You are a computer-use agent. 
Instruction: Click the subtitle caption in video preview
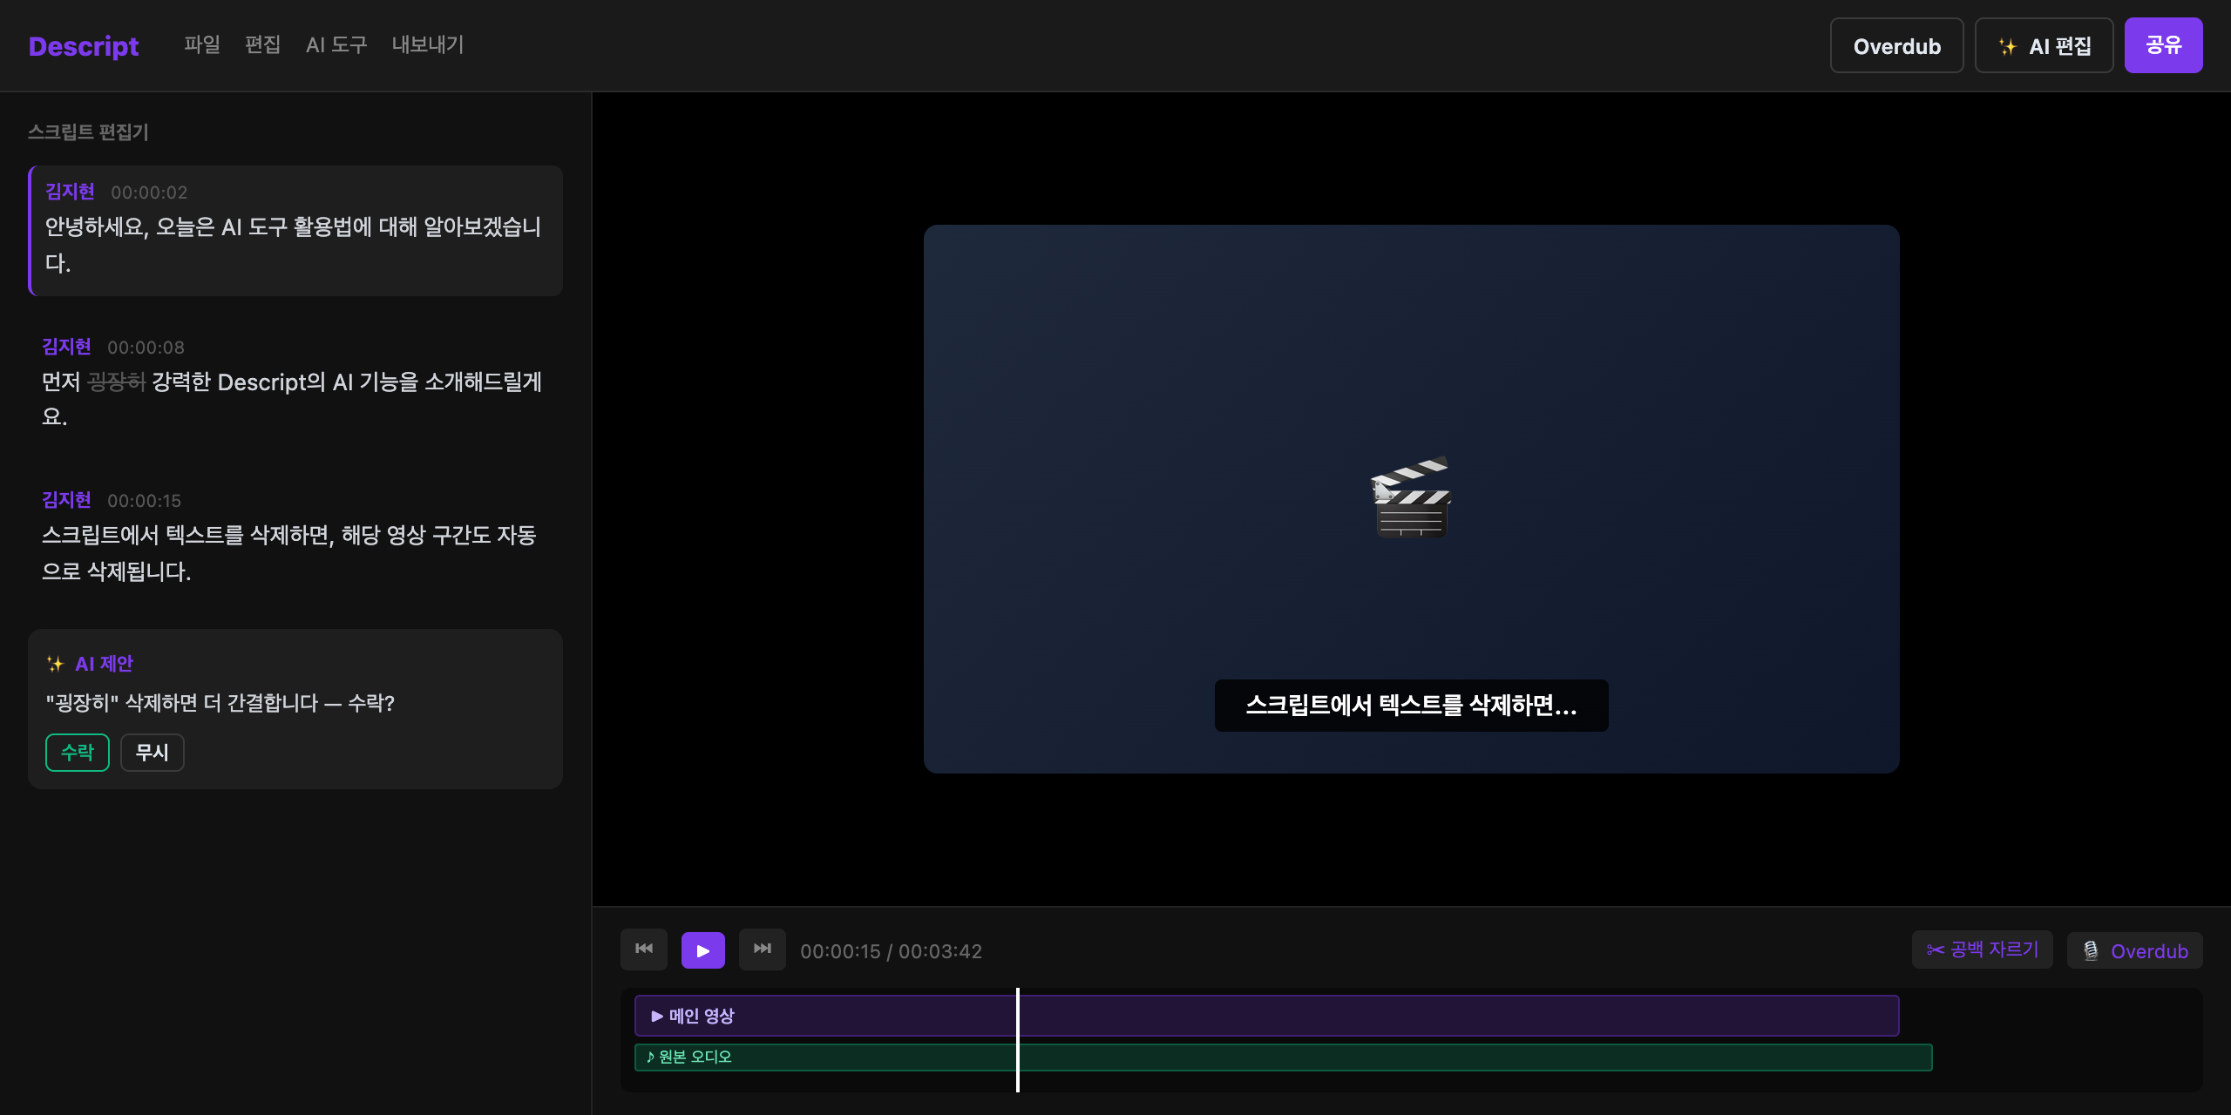click(x=1412, y=706)
